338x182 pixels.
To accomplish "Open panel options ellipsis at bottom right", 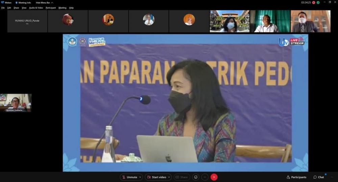I will tap(332, 177).
